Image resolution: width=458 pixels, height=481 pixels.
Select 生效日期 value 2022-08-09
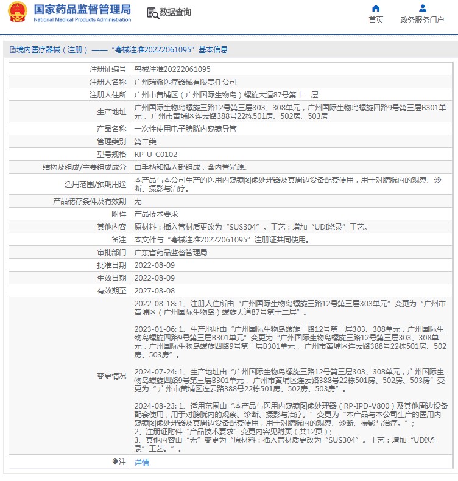(154, 278)
